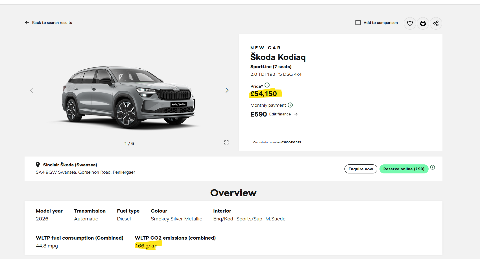The image size is (480, 259).
Task: Click the commission number text
Action: coord(277,142)
